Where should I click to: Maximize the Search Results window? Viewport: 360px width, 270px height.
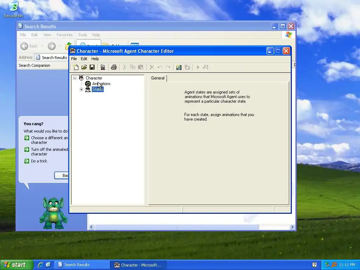pyautogui.click(x=283, y=26)
